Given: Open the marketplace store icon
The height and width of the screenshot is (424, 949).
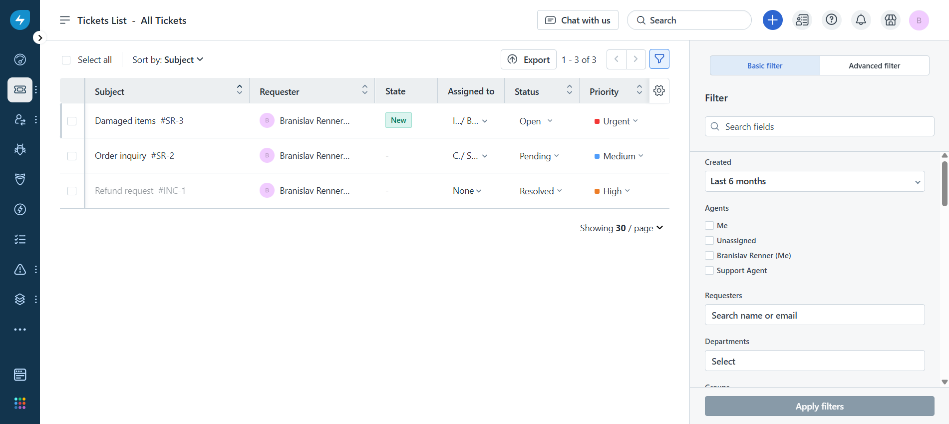Looking at the screenshot, I should (890, 20).
